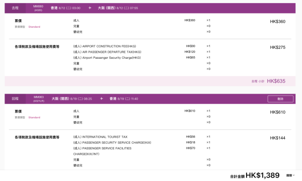Click the HK$70 facilities charge amount
The height and width of the screenshot is (181, 302).
click(x=190, y=148)
